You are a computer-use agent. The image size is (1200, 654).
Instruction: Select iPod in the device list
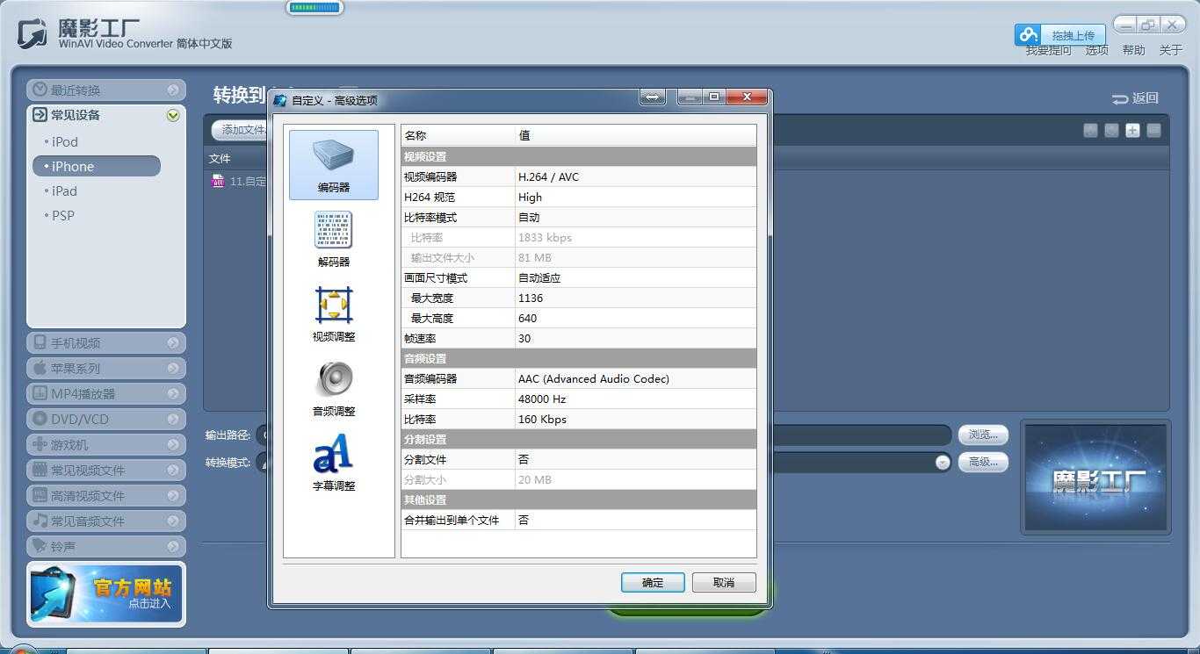click(x=65, y=141)
